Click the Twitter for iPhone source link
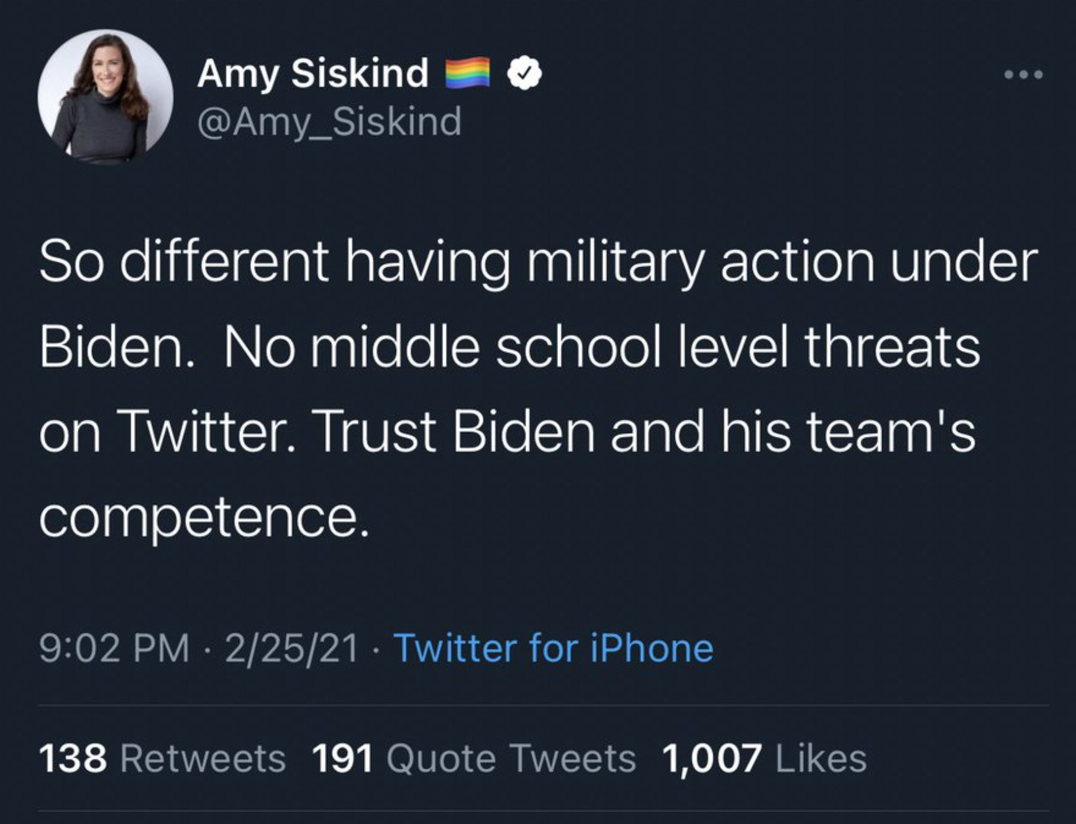 553,649
